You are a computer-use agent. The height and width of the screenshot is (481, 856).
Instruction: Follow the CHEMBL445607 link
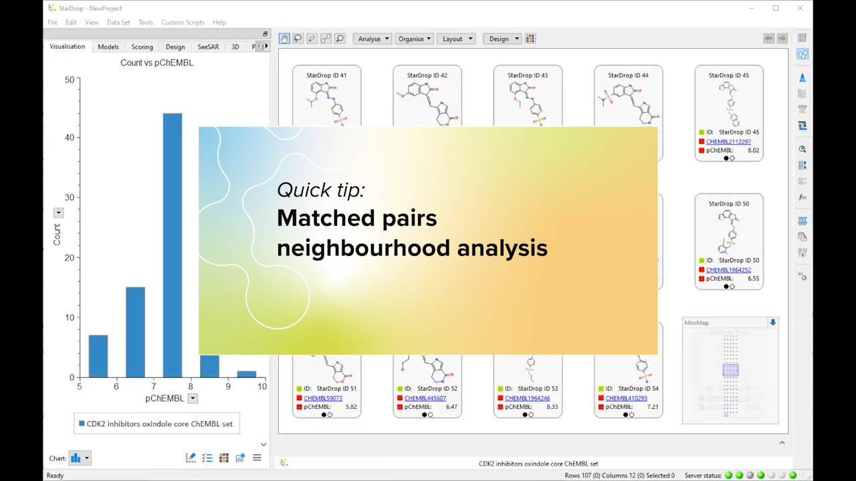tap(425, 398)
